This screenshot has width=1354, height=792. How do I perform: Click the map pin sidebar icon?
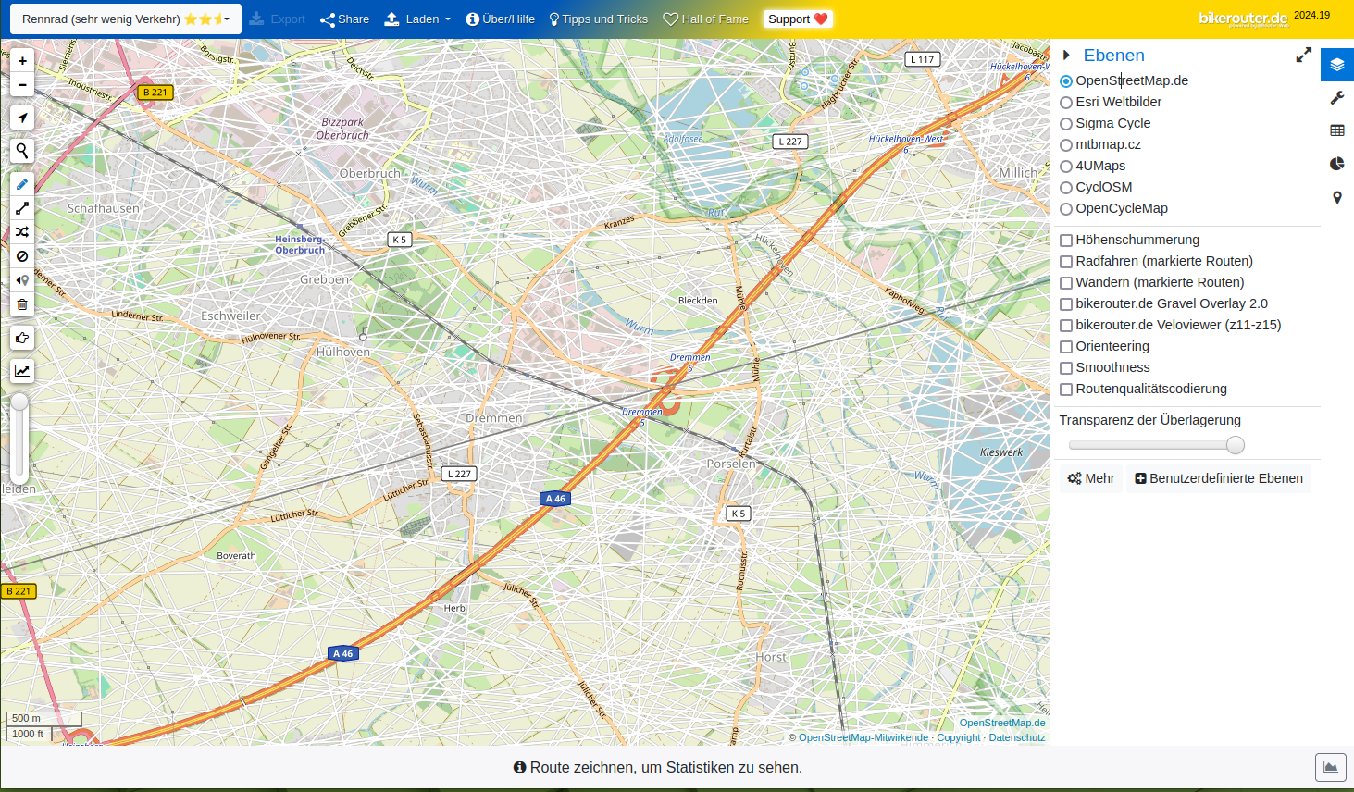[1336, 197]
